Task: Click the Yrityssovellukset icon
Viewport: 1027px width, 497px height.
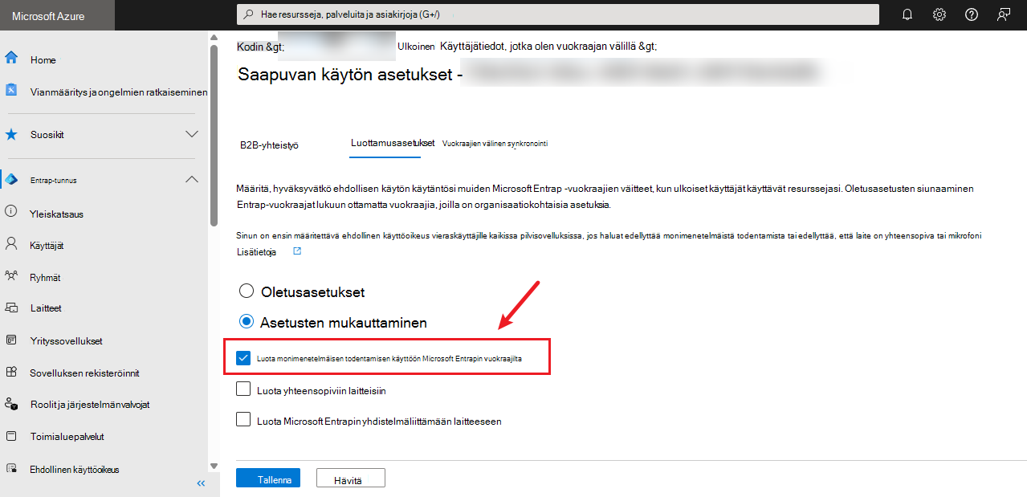Action: (x=11, y=340)
